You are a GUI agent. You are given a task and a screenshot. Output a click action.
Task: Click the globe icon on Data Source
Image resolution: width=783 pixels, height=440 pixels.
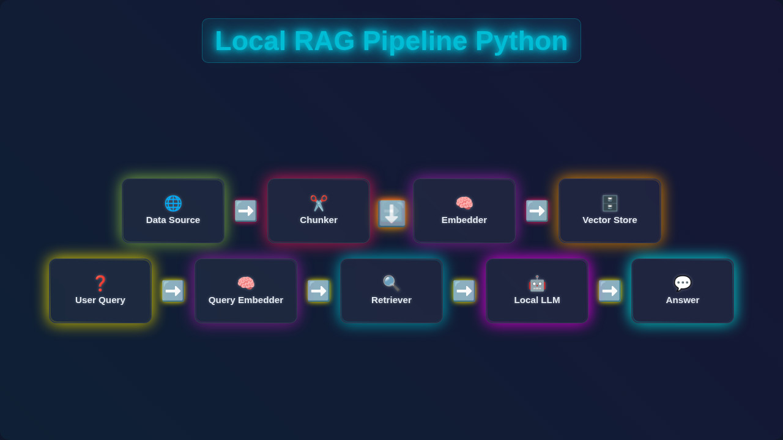pos(173,202)
